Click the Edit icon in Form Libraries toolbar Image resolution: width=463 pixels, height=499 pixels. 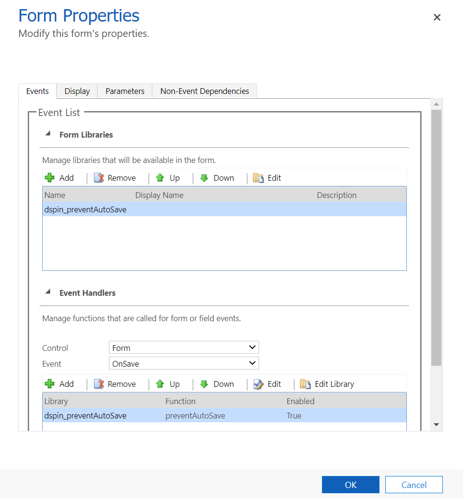coord(258,177)
